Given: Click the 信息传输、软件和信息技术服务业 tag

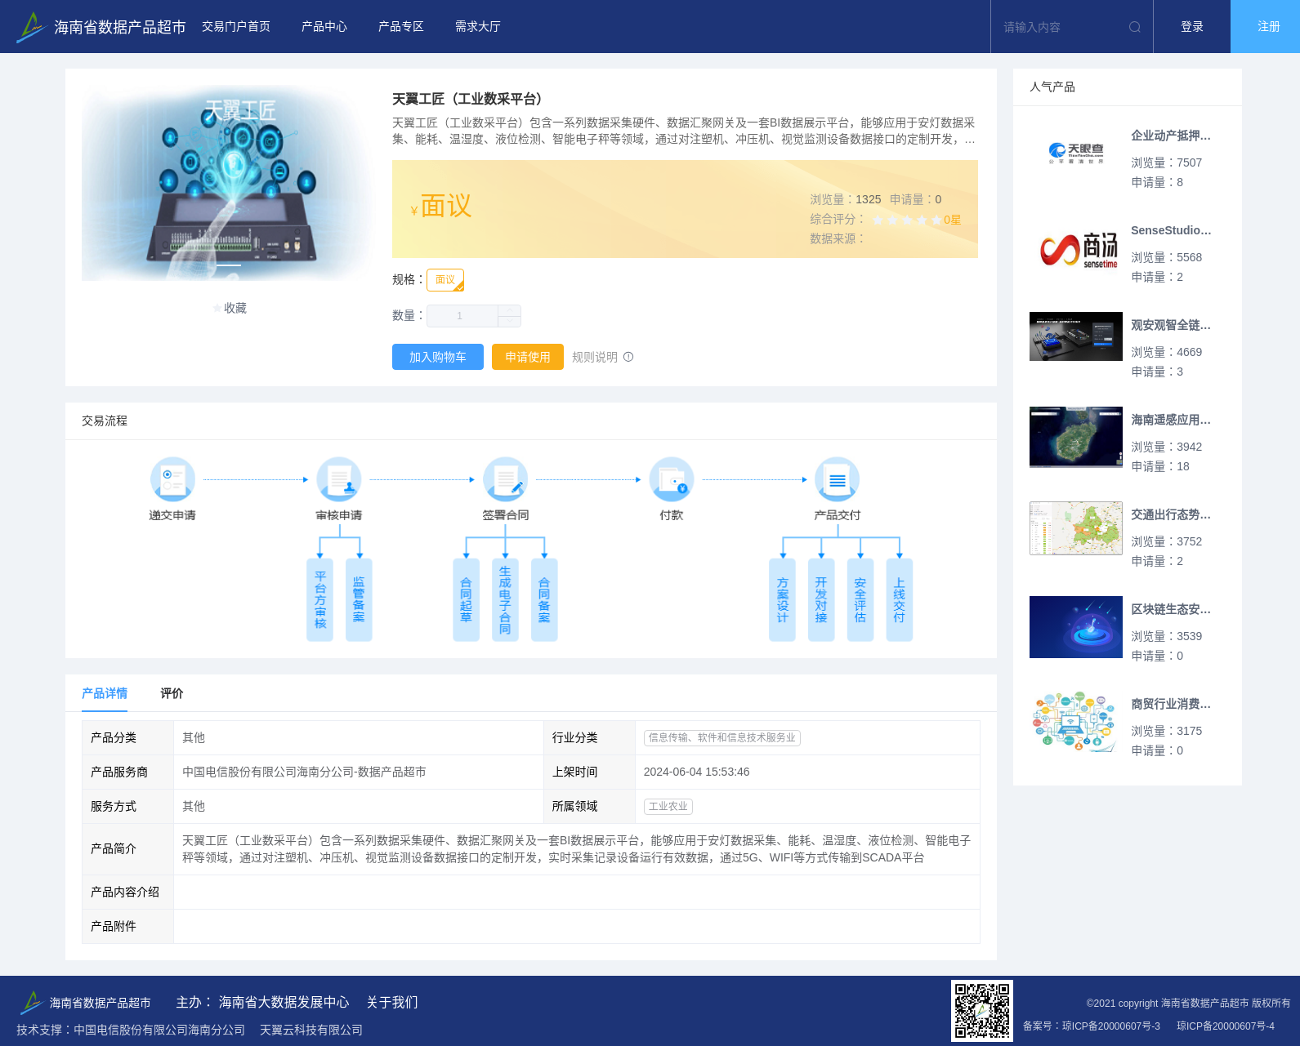Looking at the screenshot, I should point(722,737).
